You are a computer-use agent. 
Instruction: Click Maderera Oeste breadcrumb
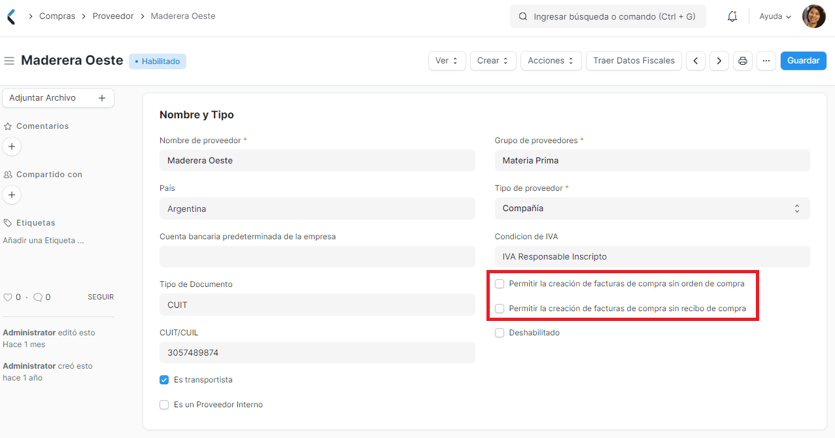pyautogui.click(x=183, y=16)
